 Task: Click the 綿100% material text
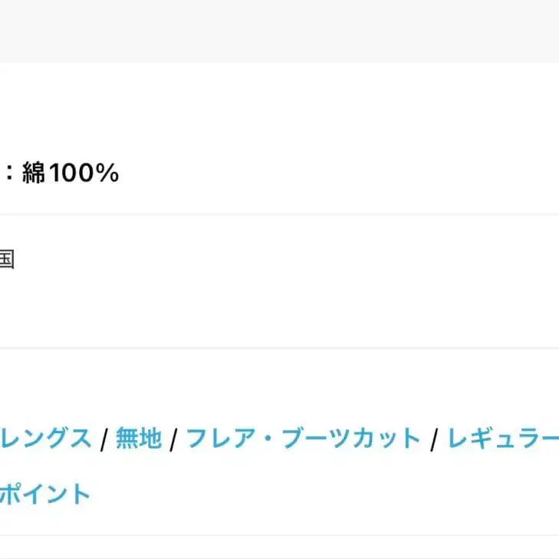point(71,174)
